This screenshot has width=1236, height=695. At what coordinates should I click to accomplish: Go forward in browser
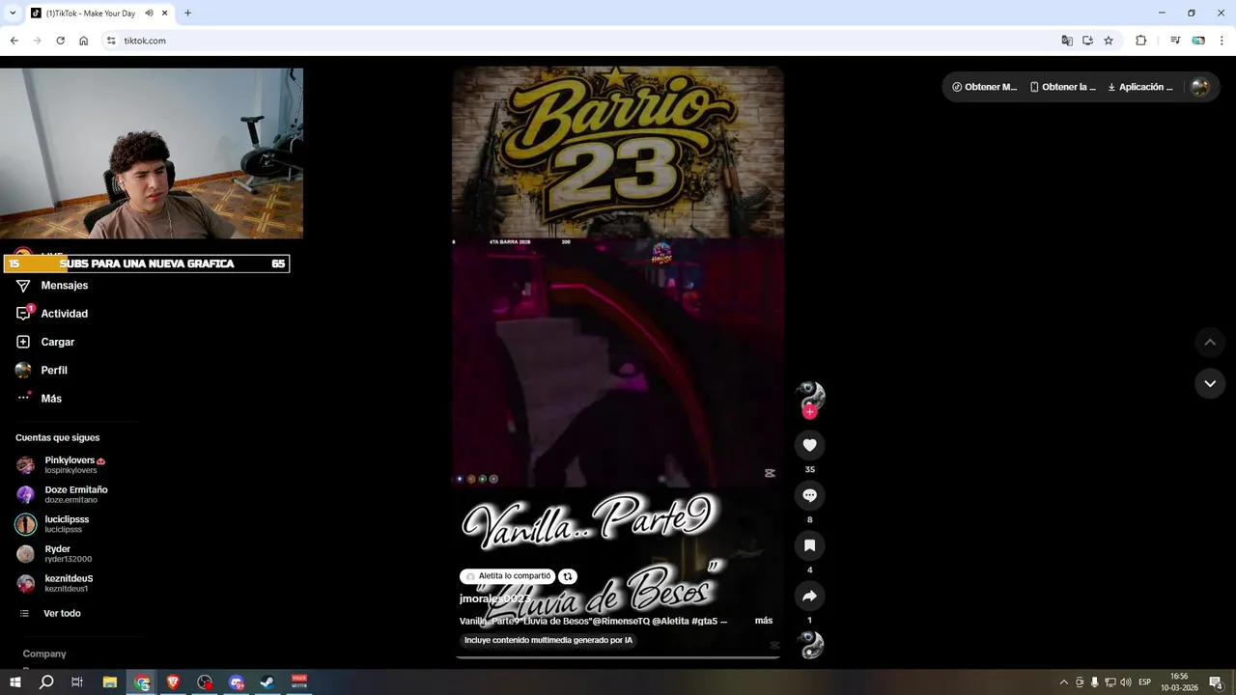[x=37, y=41]
